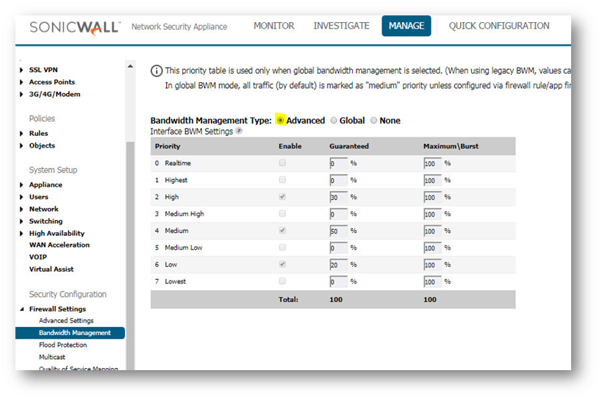Open the INVESTIGATE tab

[x=341, y=26]
